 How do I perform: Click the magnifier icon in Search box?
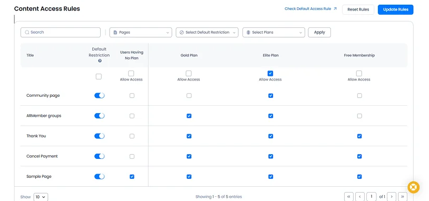(x=27, y=32)
